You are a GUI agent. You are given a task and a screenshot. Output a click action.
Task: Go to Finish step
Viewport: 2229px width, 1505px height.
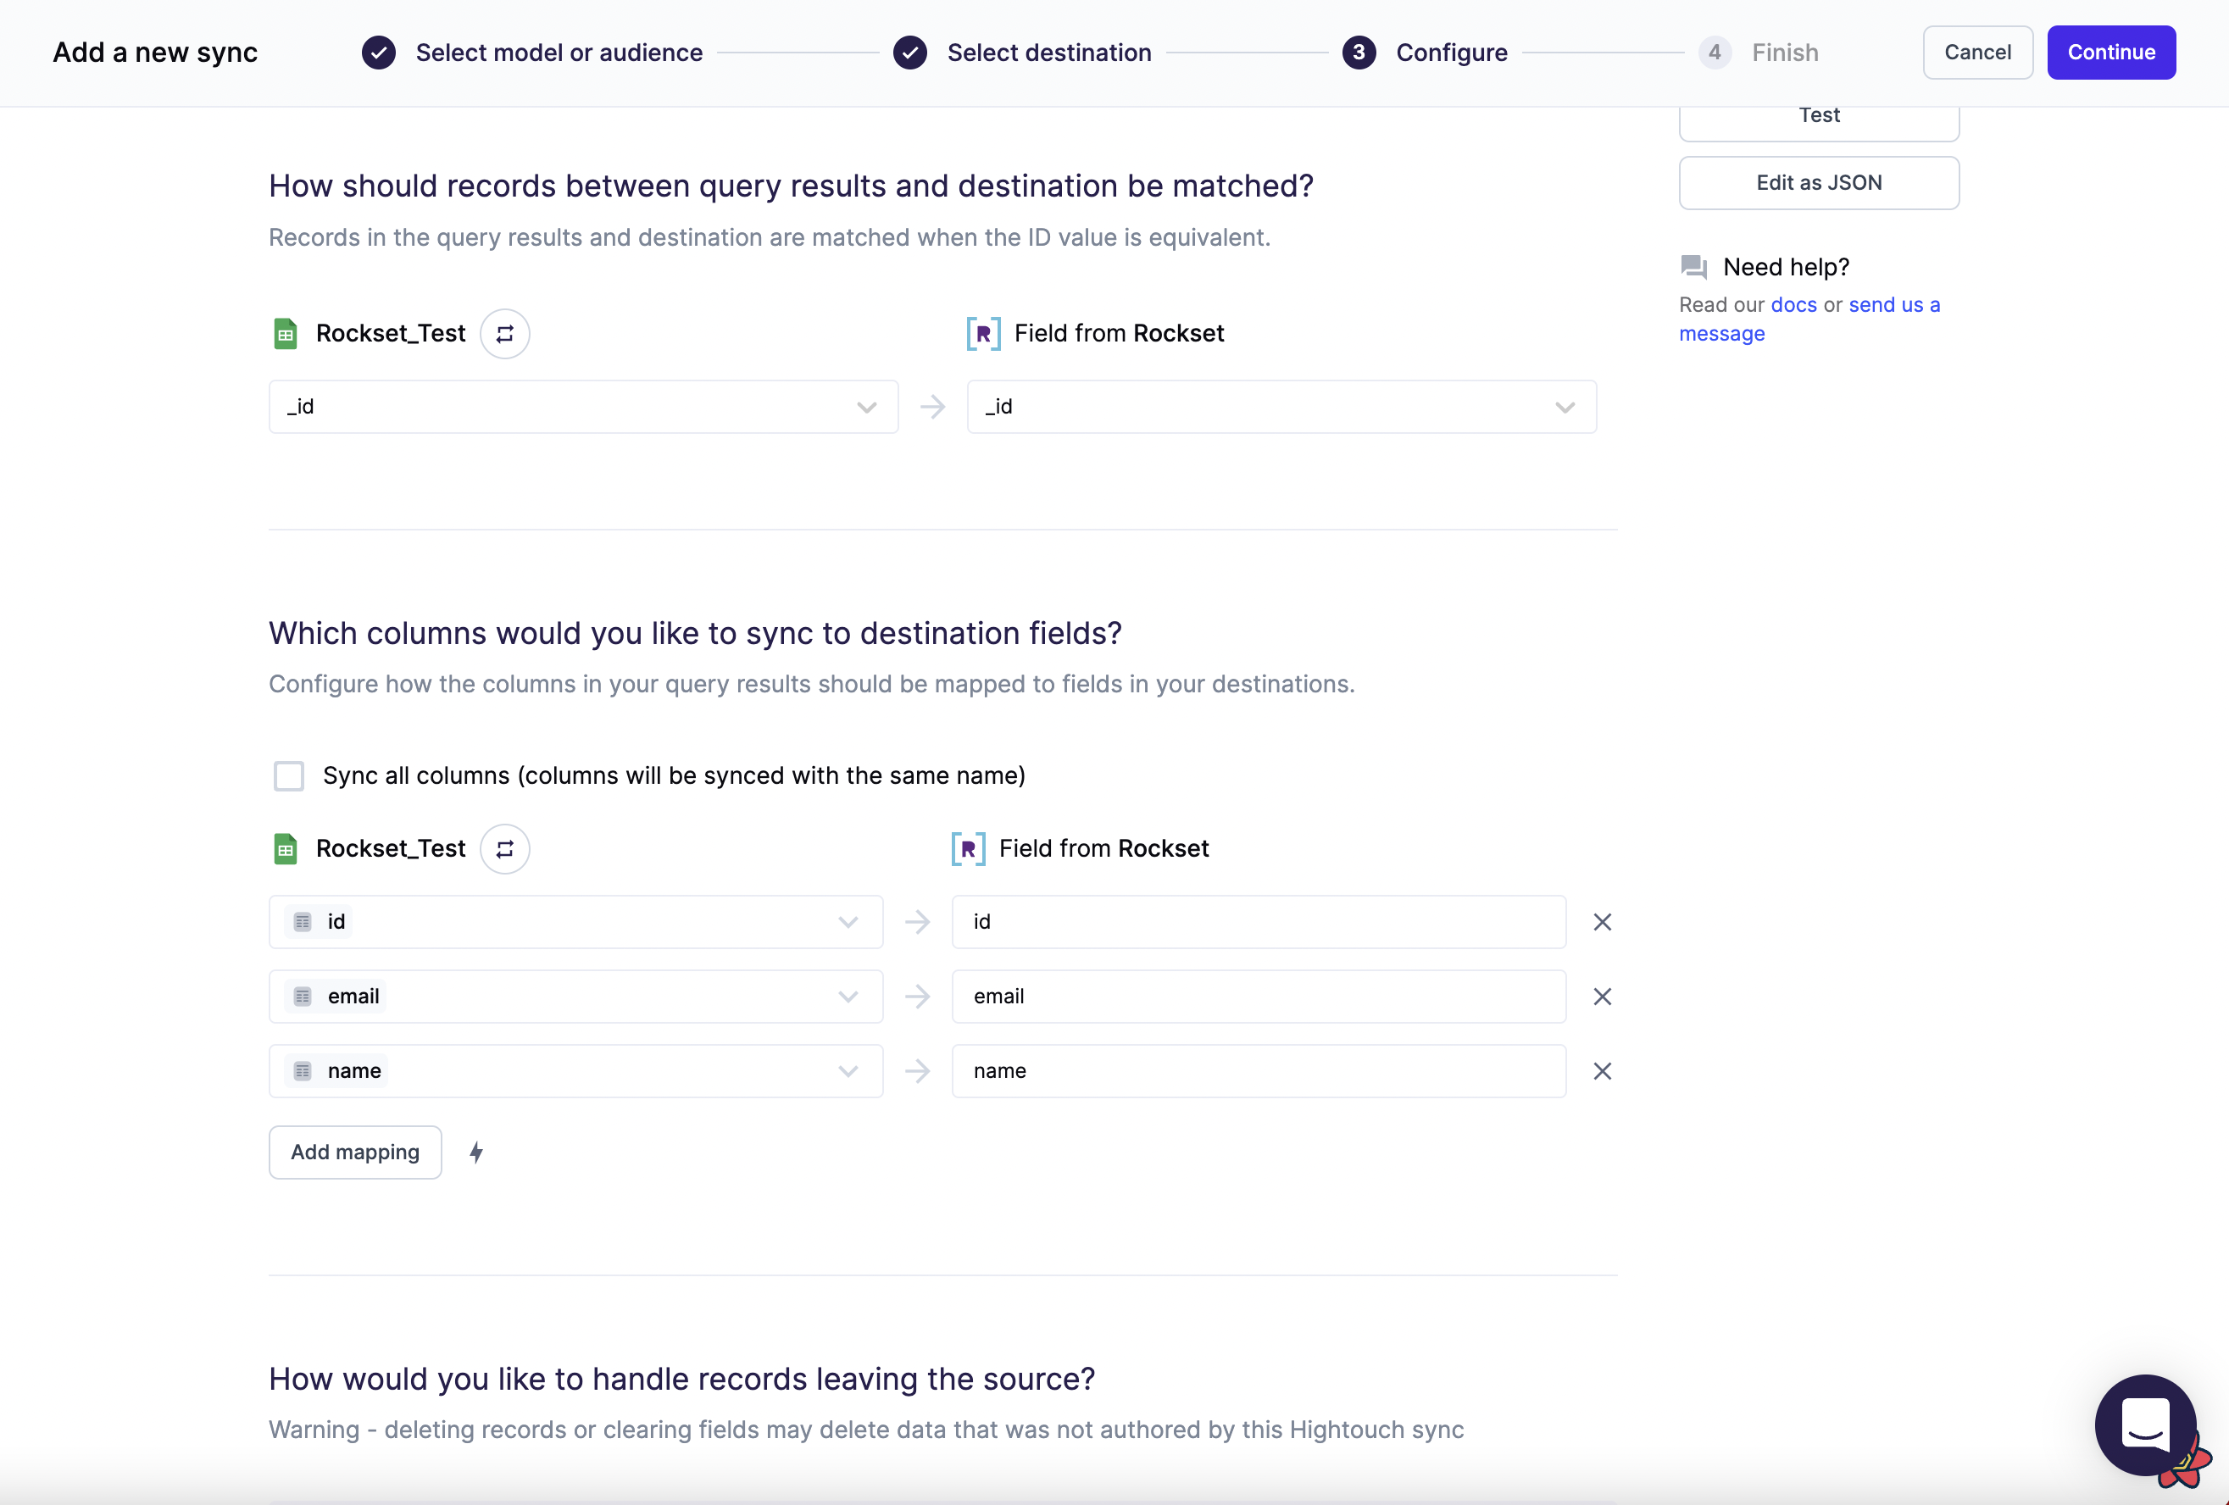point(1785,53)
